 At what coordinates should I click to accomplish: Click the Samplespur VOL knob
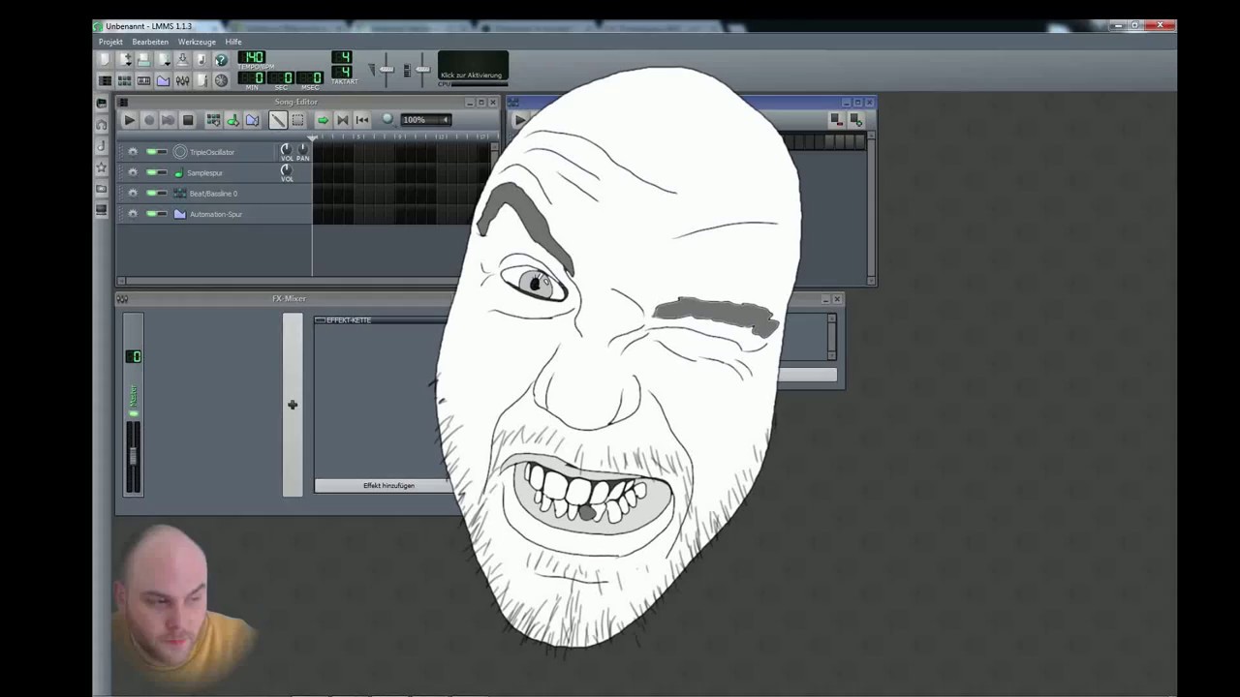(286, 170)
